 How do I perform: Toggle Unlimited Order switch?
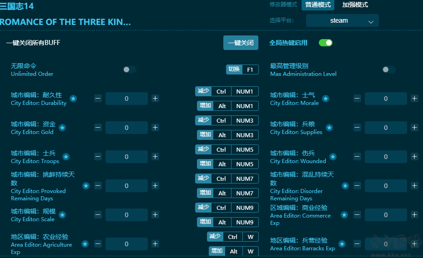tap(130, 70)
